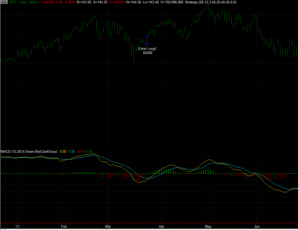This screenshot has width=298, height=230.
Task: Click the low value 'Lo=143.46'
Action: click(x=151, y=2)
